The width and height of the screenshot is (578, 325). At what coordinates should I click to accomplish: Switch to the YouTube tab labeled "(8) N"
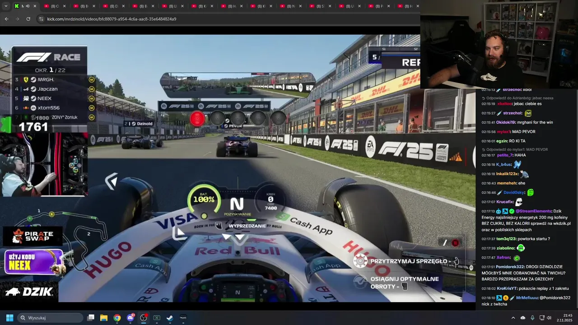(290, 6)
